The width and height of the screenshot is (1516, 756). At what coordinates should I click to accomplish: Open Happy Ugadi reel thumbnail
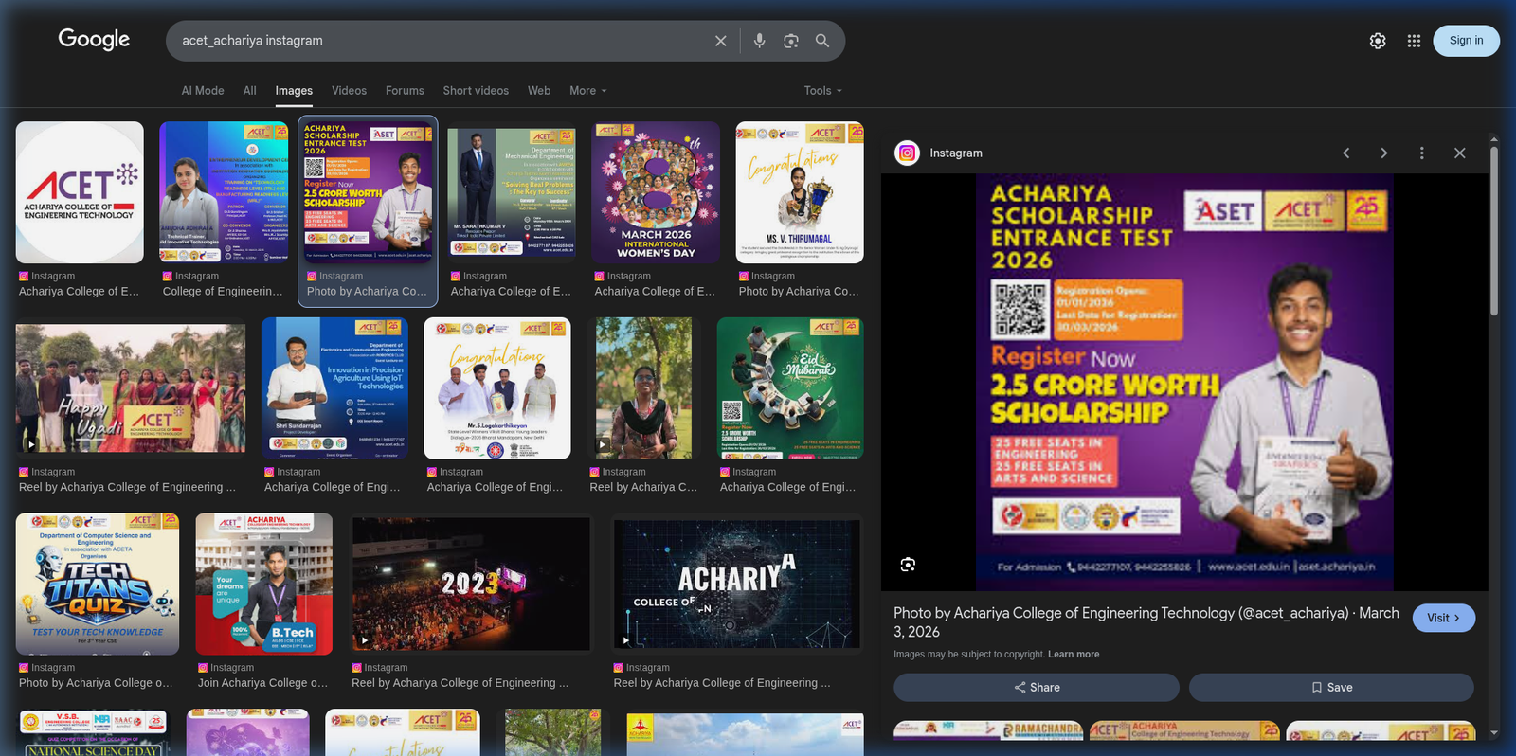tap(131, 388)
